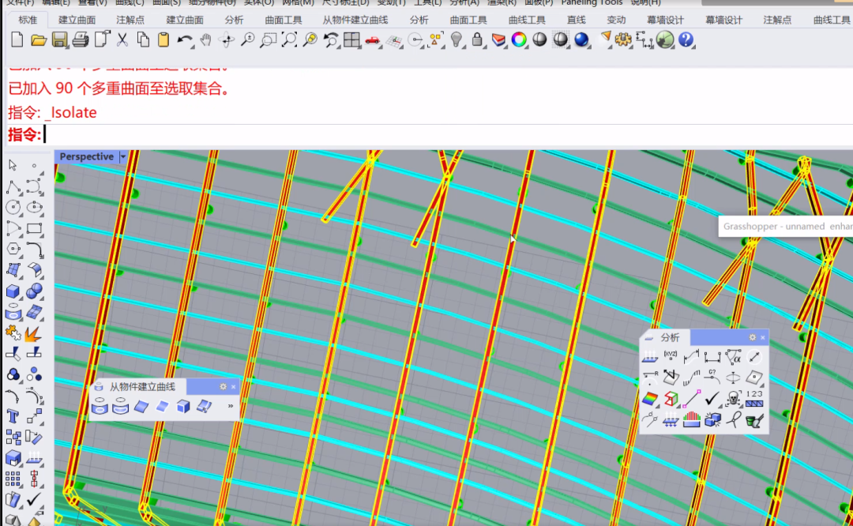Select the Ellipse tool in sidebar

[x=34, y=207]
